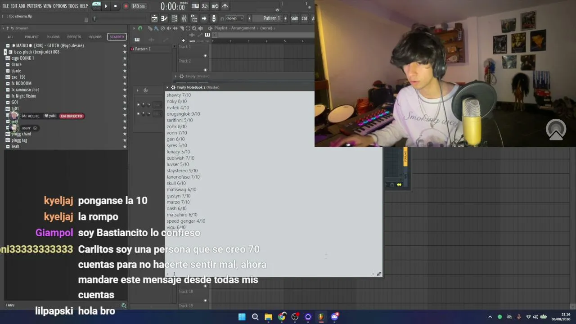Image resolution: width=576 pixels, height=324 pixels.
Task: Select the playlist Delete tool
Action: tap(162, 28)
